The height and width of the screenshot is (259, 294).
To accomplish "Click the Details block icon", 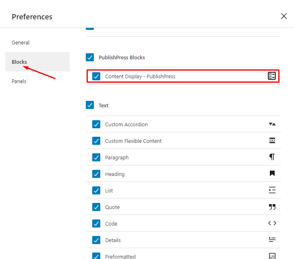I will 272,240.
